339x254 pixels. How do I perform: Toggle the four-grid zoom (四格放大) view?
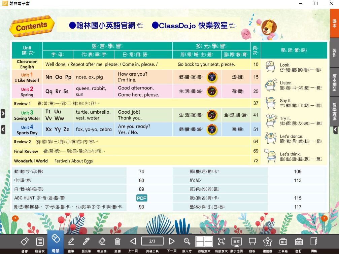click(204, 242)
